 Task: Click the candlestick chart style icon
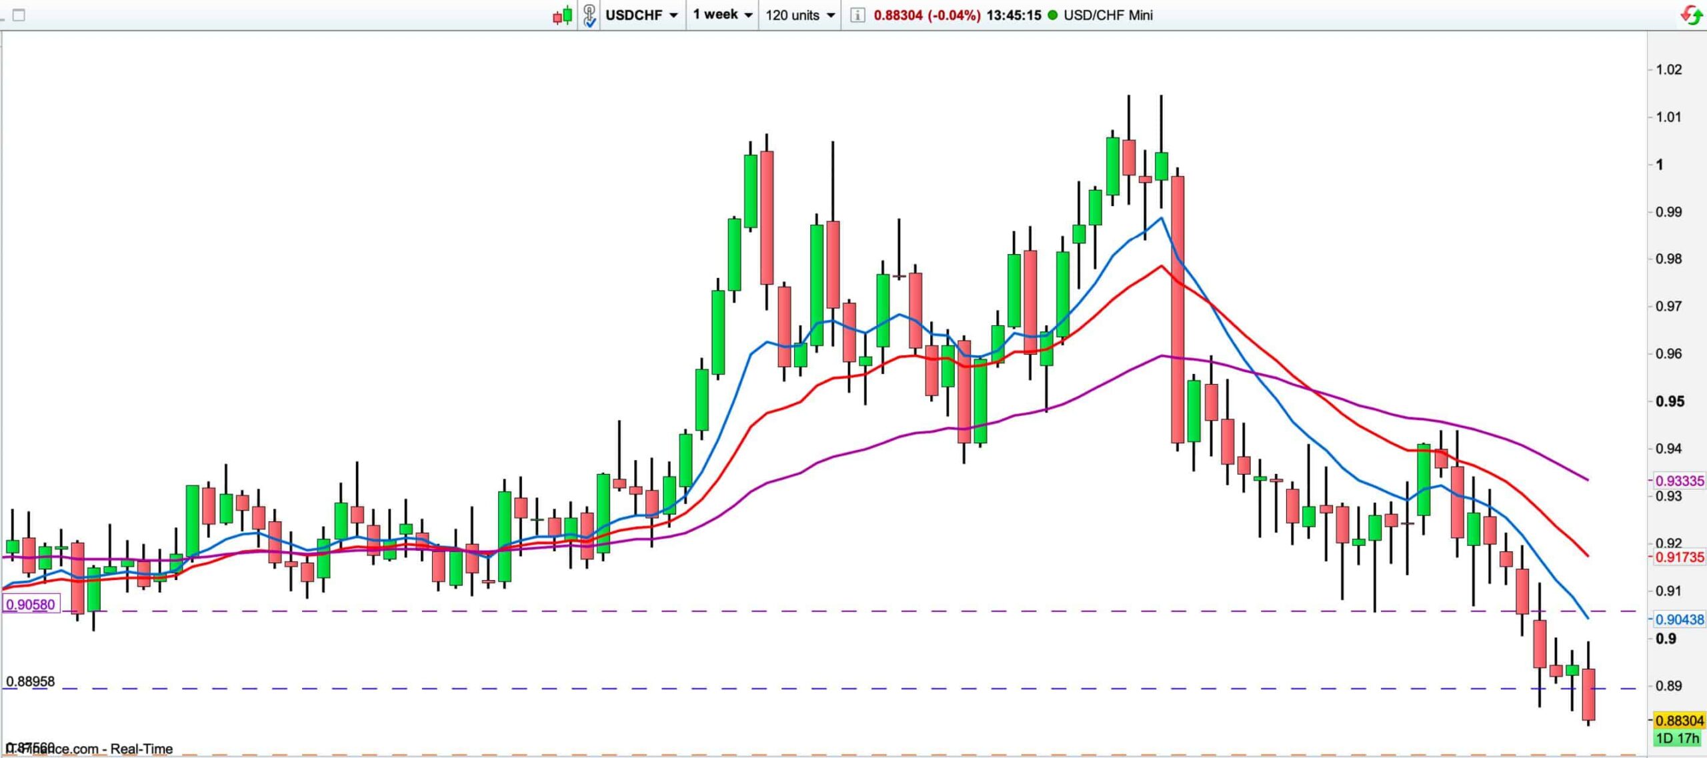tap(563, 15)
